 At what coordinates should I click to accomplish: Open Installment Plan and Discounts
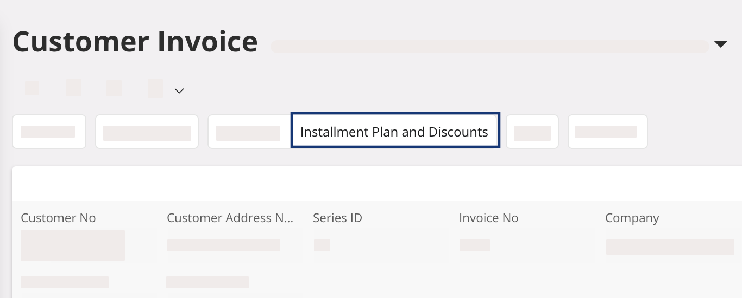tap(395, 132)
